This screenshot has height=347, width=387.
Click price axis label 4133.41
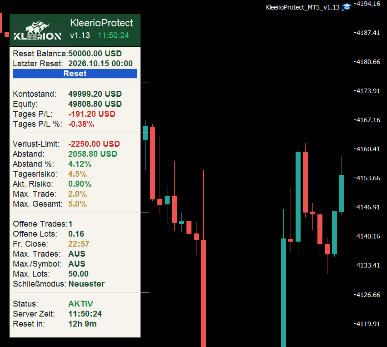(368, 265)
